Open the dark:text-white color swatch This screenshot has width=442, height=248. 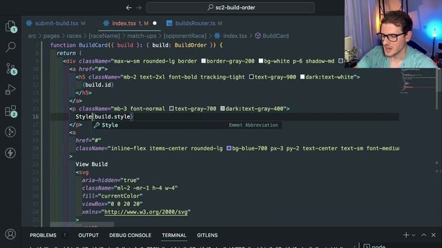(x=302, y=76)
